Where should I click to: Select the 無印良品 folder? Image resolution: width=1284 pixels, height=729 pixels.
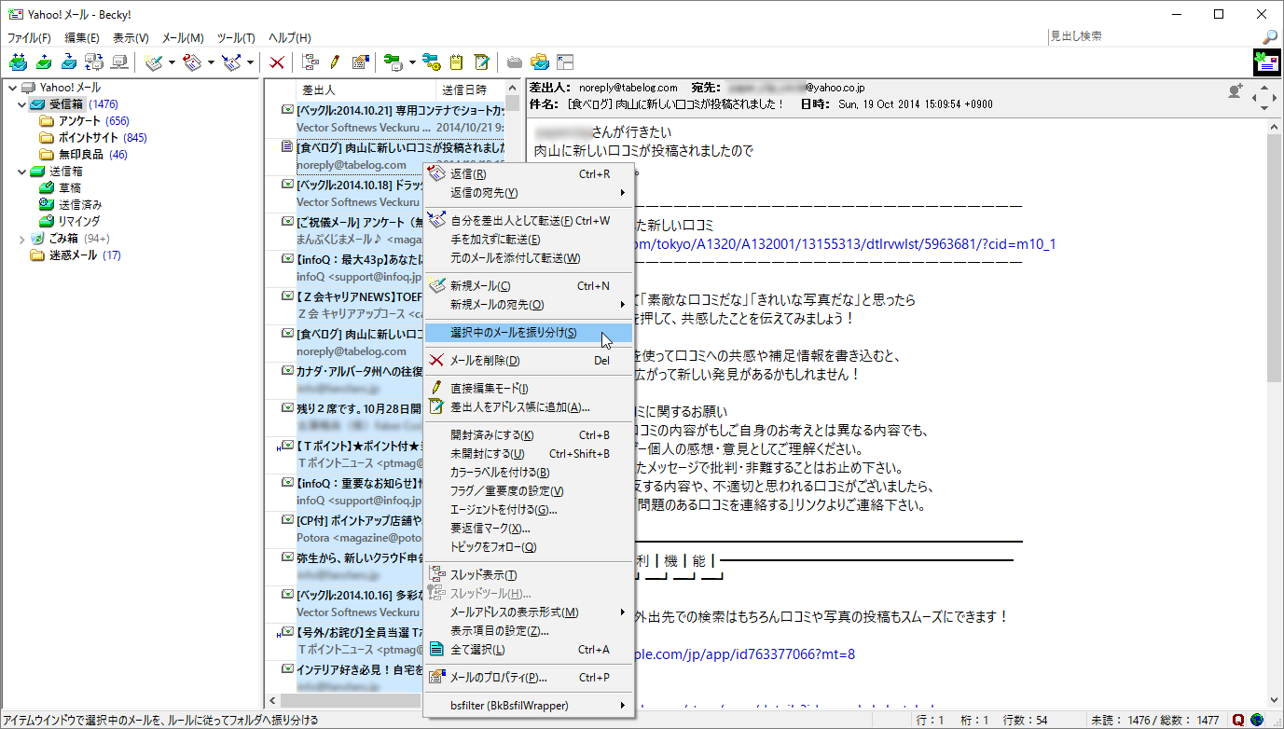83,155
